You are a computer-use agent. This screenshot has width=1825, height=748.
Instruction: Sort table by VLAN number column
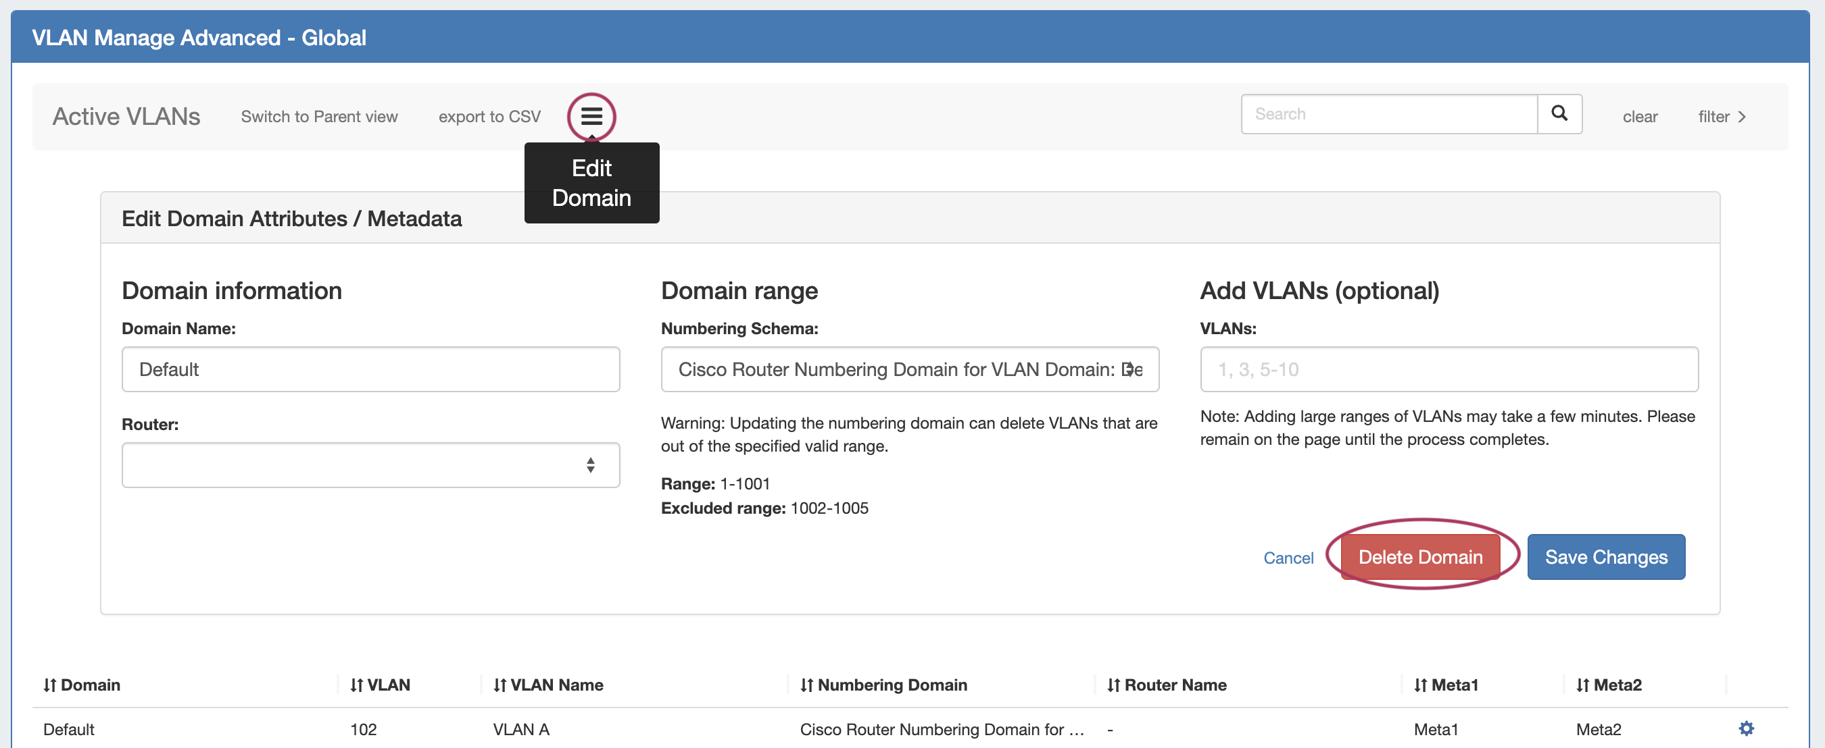(380, 685)
